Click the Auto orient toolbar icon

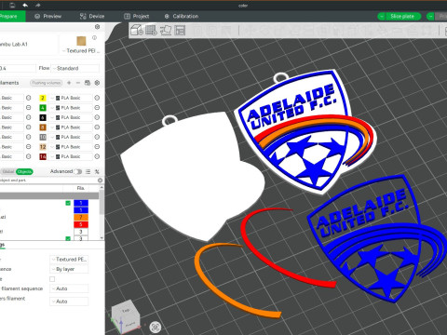(166, 30)
